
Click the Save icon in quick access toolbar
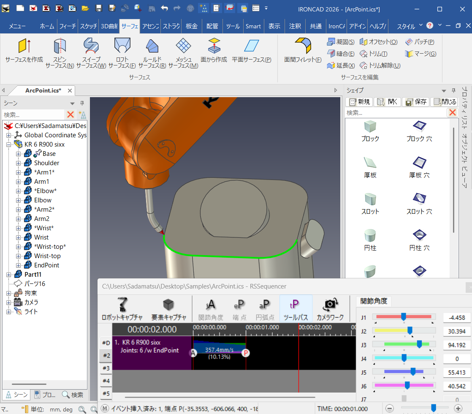point(99,8)
